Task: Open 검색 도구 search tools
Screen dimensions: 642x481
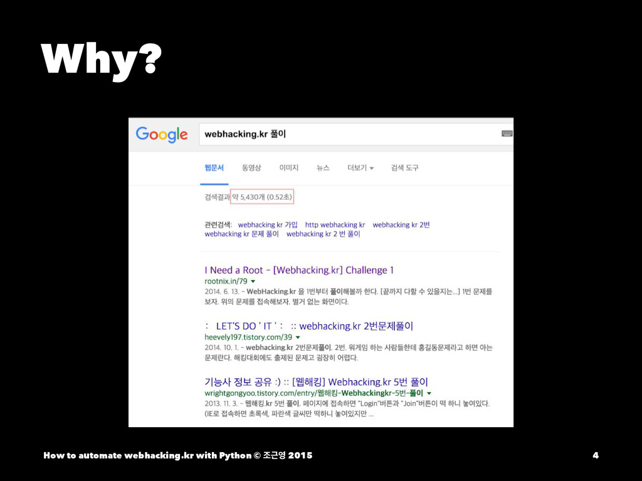Action: tap(404, 168)
